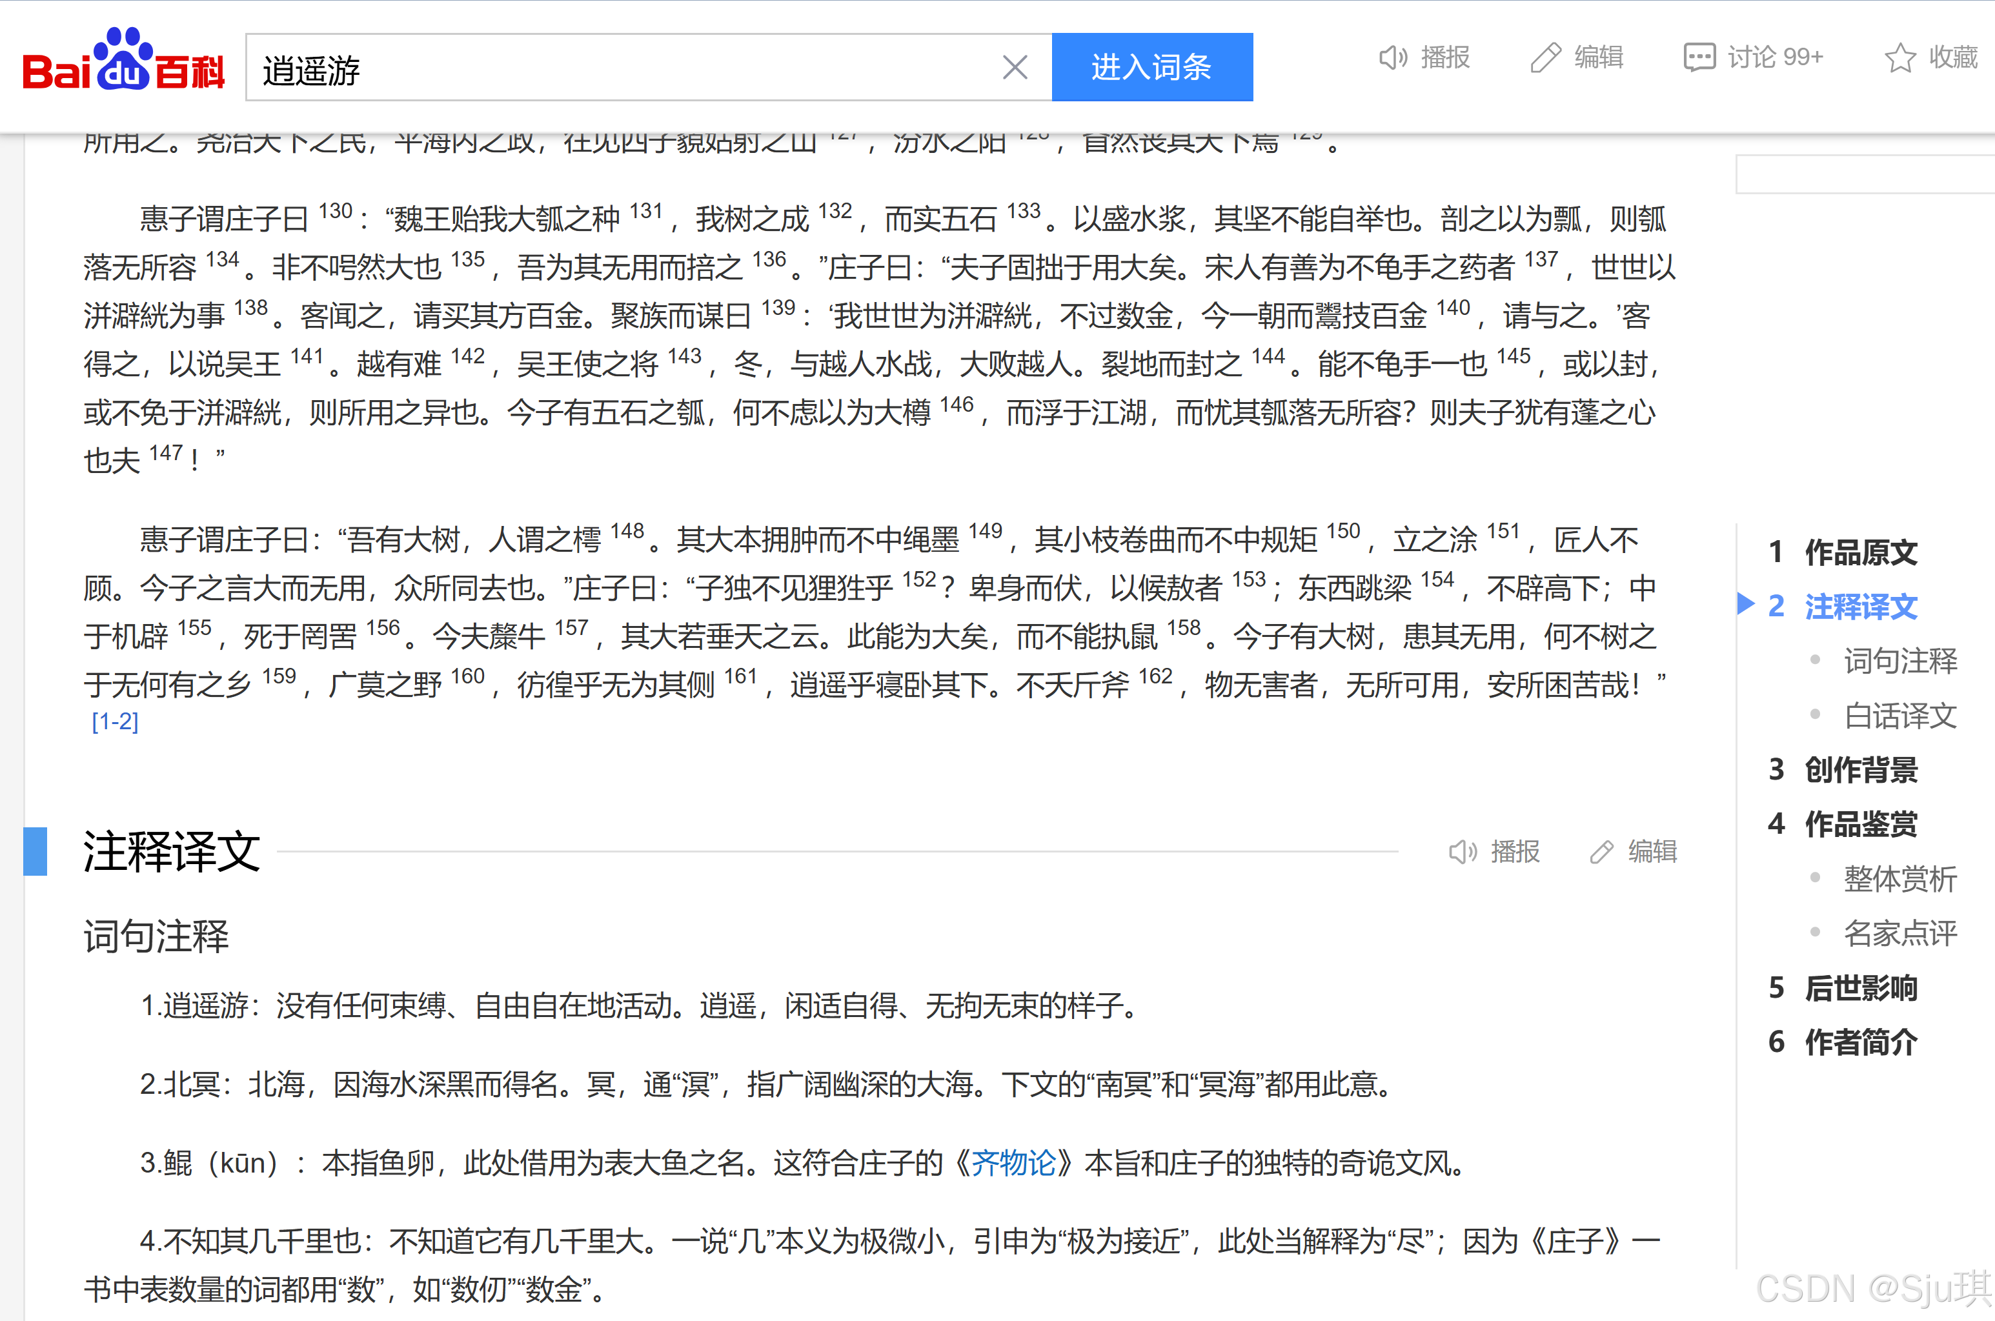Open 作品鉴赏 from the contents sidebar

1860,824
